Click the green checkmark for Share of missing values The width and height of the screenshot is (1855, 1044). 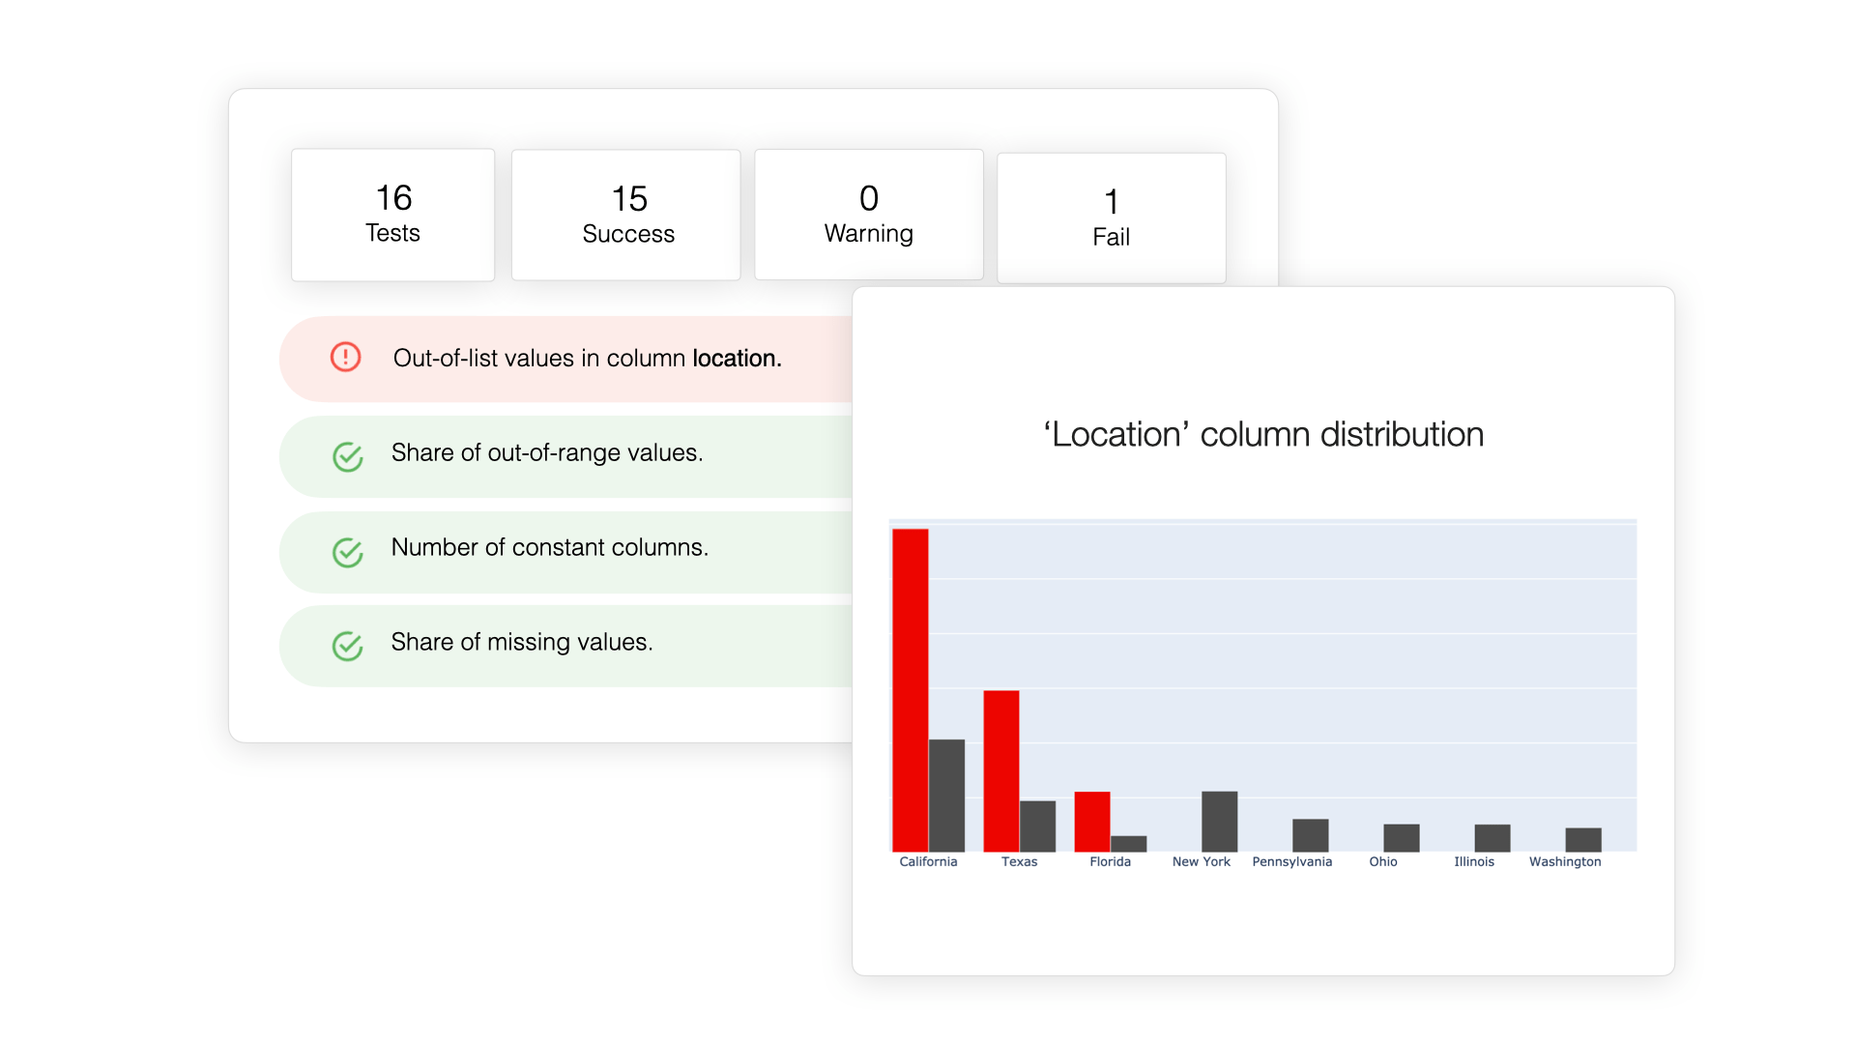348,645
